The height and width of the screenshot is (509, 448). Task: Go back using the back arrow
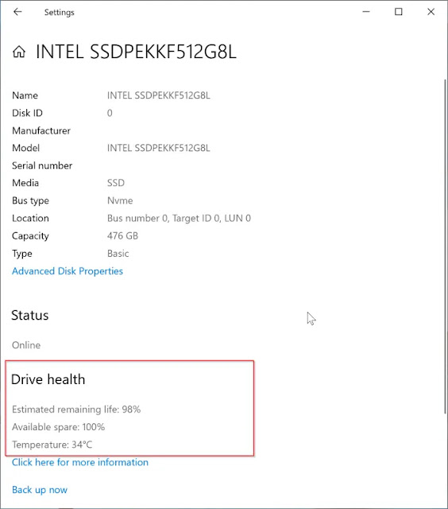click(x=17, y=12)
